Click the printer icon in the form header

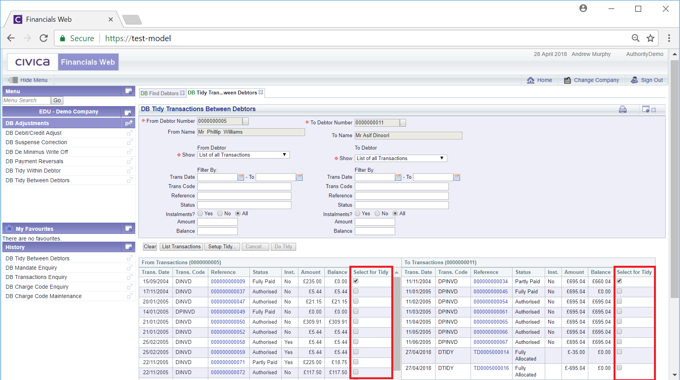[622, 110]
